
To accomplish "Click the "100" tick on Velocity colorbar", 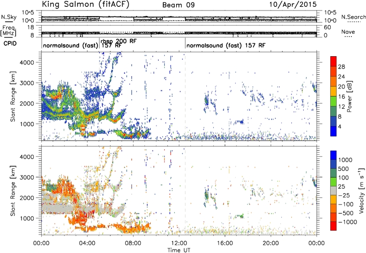I will (344, 178).
